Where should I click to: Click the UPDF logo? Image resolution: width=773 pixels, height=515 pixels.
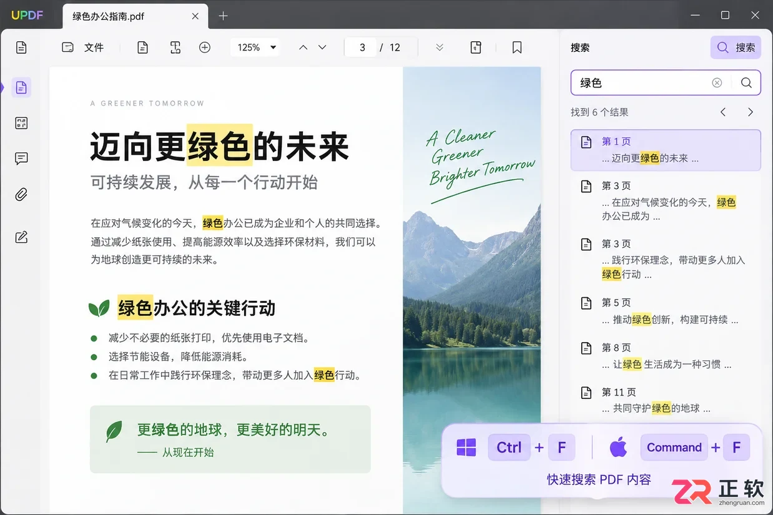tap(27, 16)
